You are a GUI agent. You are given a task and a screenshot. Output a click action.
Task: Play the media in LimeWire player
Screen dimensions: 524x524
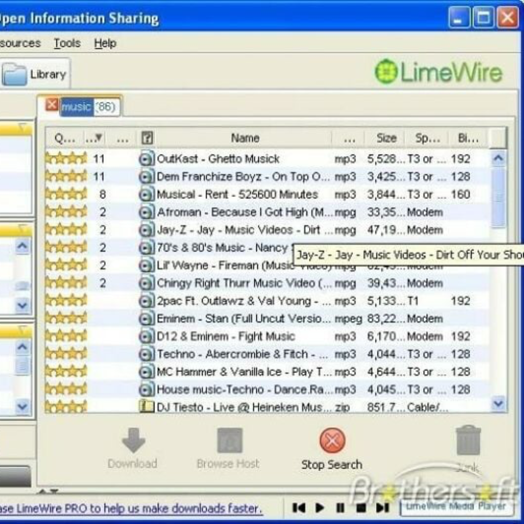tap(320, 508)
